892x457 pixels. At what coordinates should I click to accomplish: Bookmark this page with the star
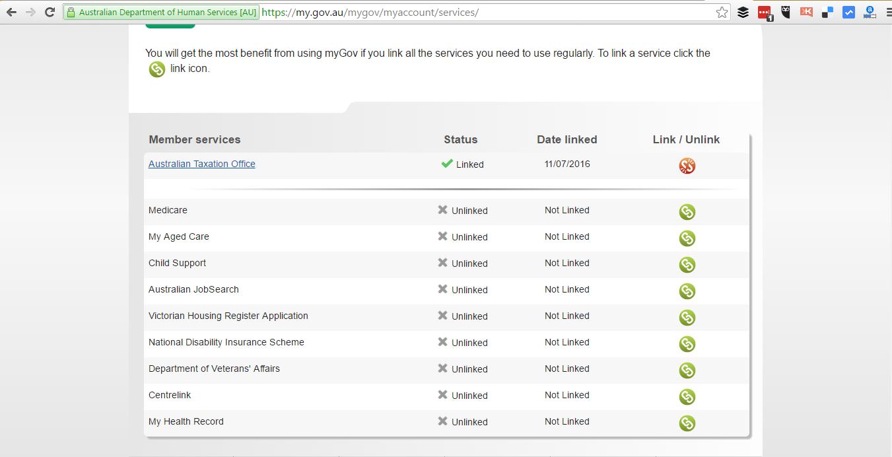coord(722,12)
